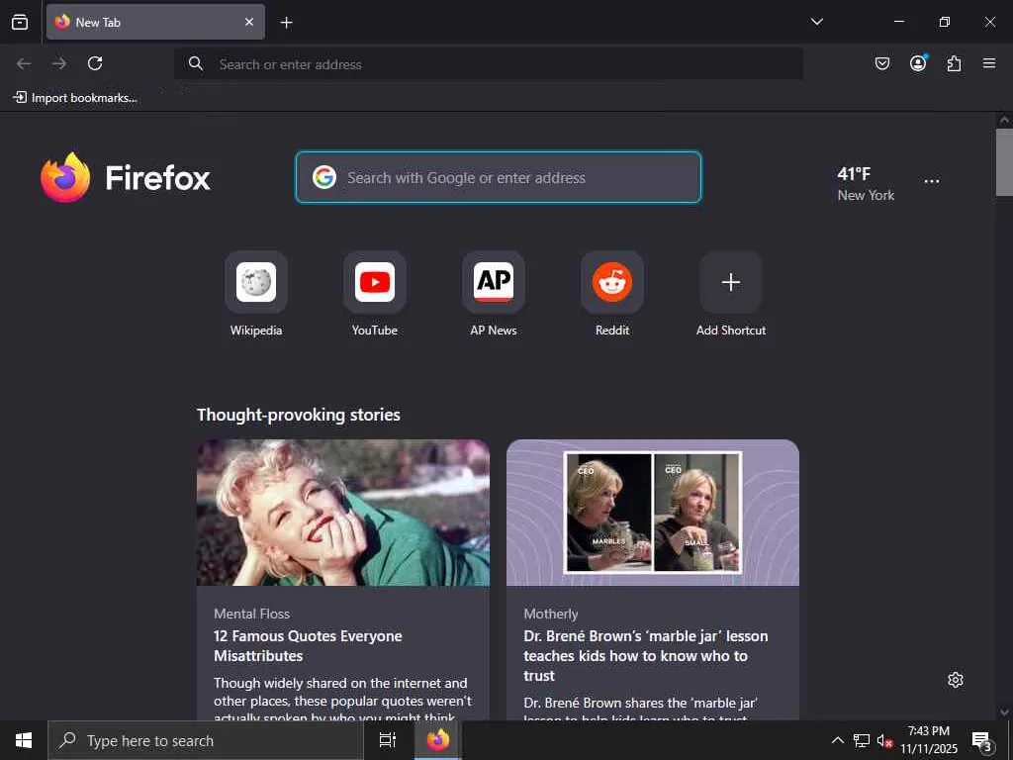The width and height of the screenshot is (1013, 760).
Task: Open the Wikipedia shortcut
Action: coord(256,294)
